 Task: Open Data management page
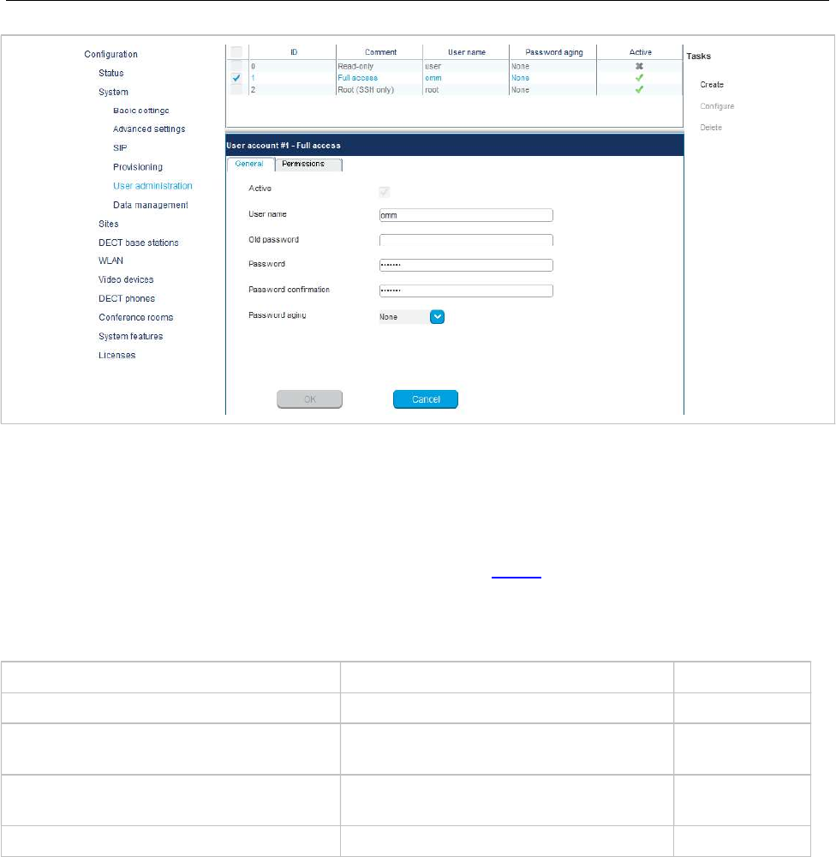(x=150, y=205)
